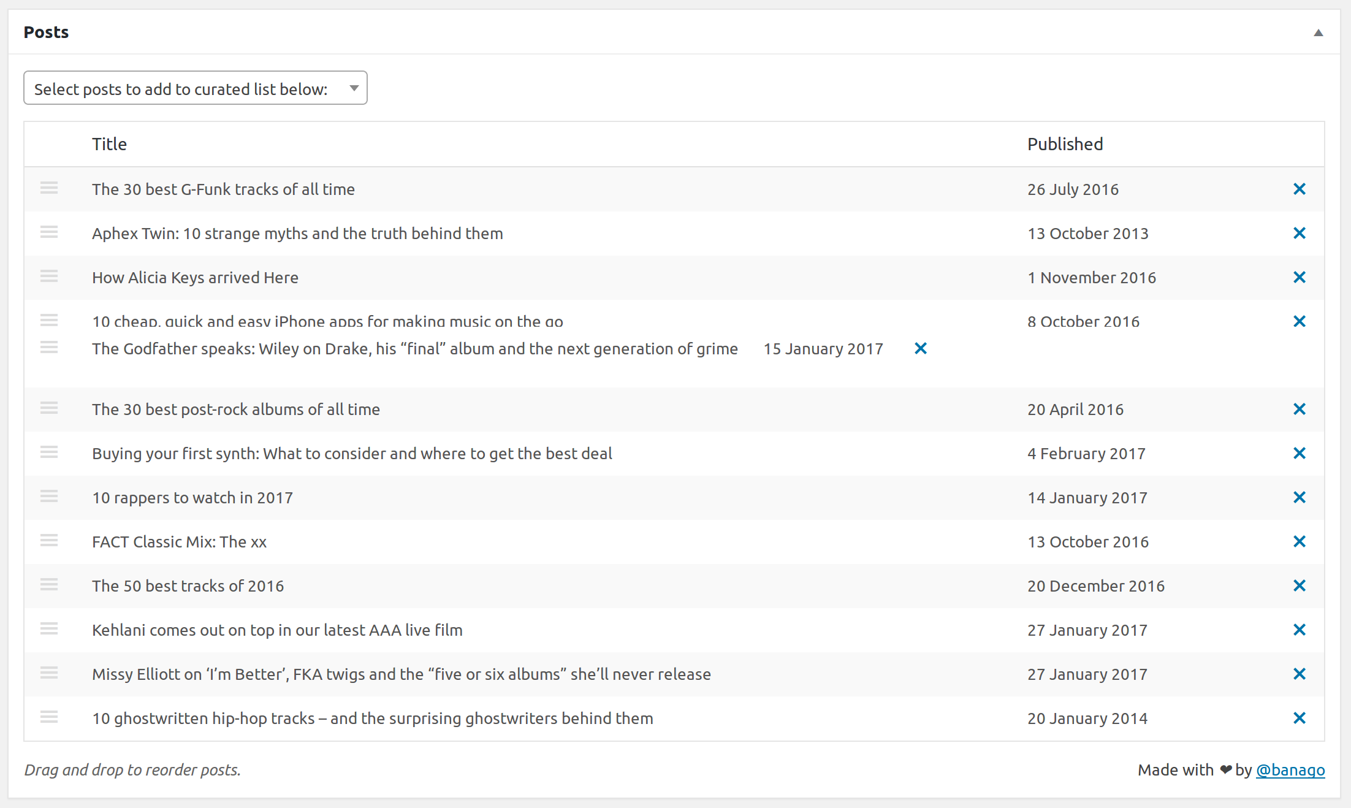
Task: Click the Published column header
Action: [x=1065, y=144]
